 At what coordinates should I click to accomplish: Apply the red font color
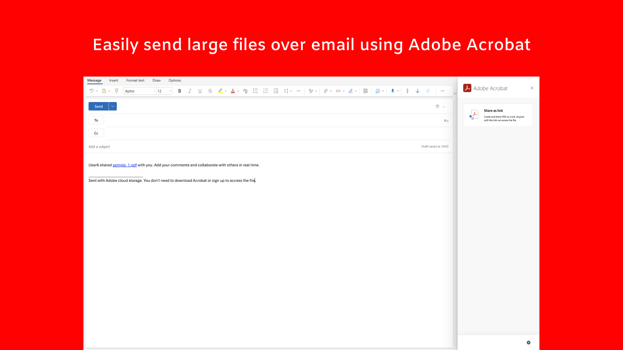(x=233, y=91)
